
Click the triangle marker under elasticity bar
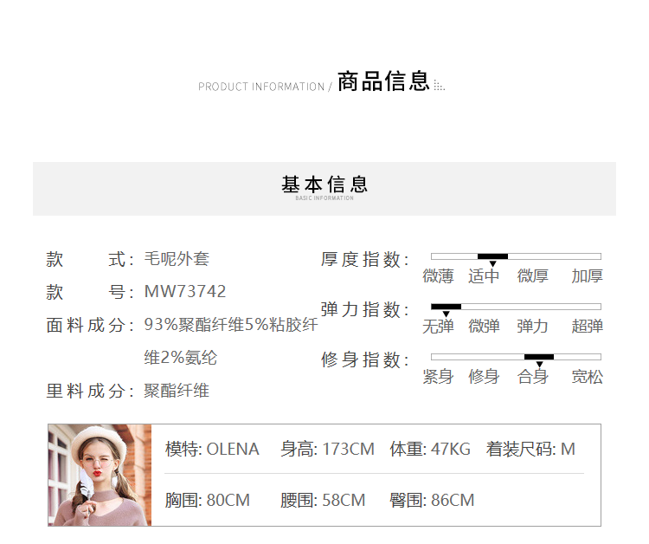(447, 314)
